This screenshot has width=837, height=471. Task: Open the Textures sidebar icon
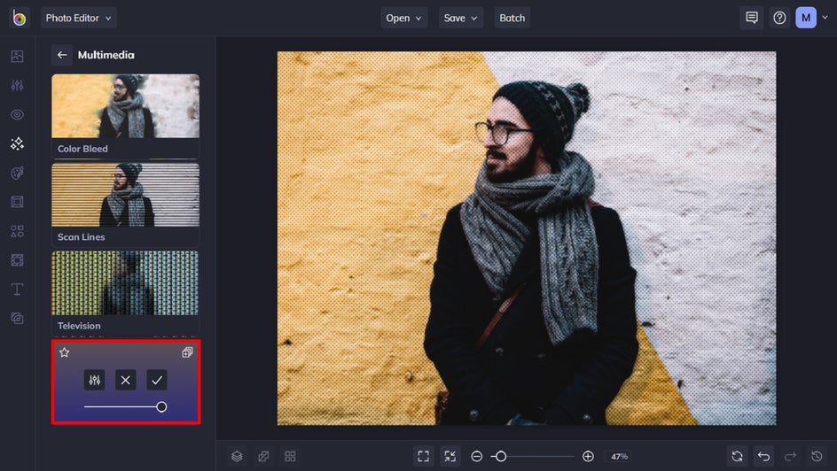tap(17, 318)
